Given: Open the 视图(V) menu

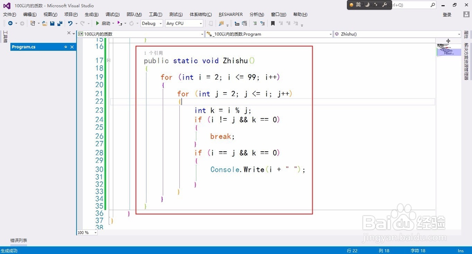Looking at the screenshot, I should coord(51,15).
